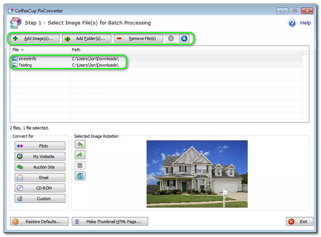Rotate the image left with the back arrow
Screen dimensions: 321x237
(x=80, y=145)
